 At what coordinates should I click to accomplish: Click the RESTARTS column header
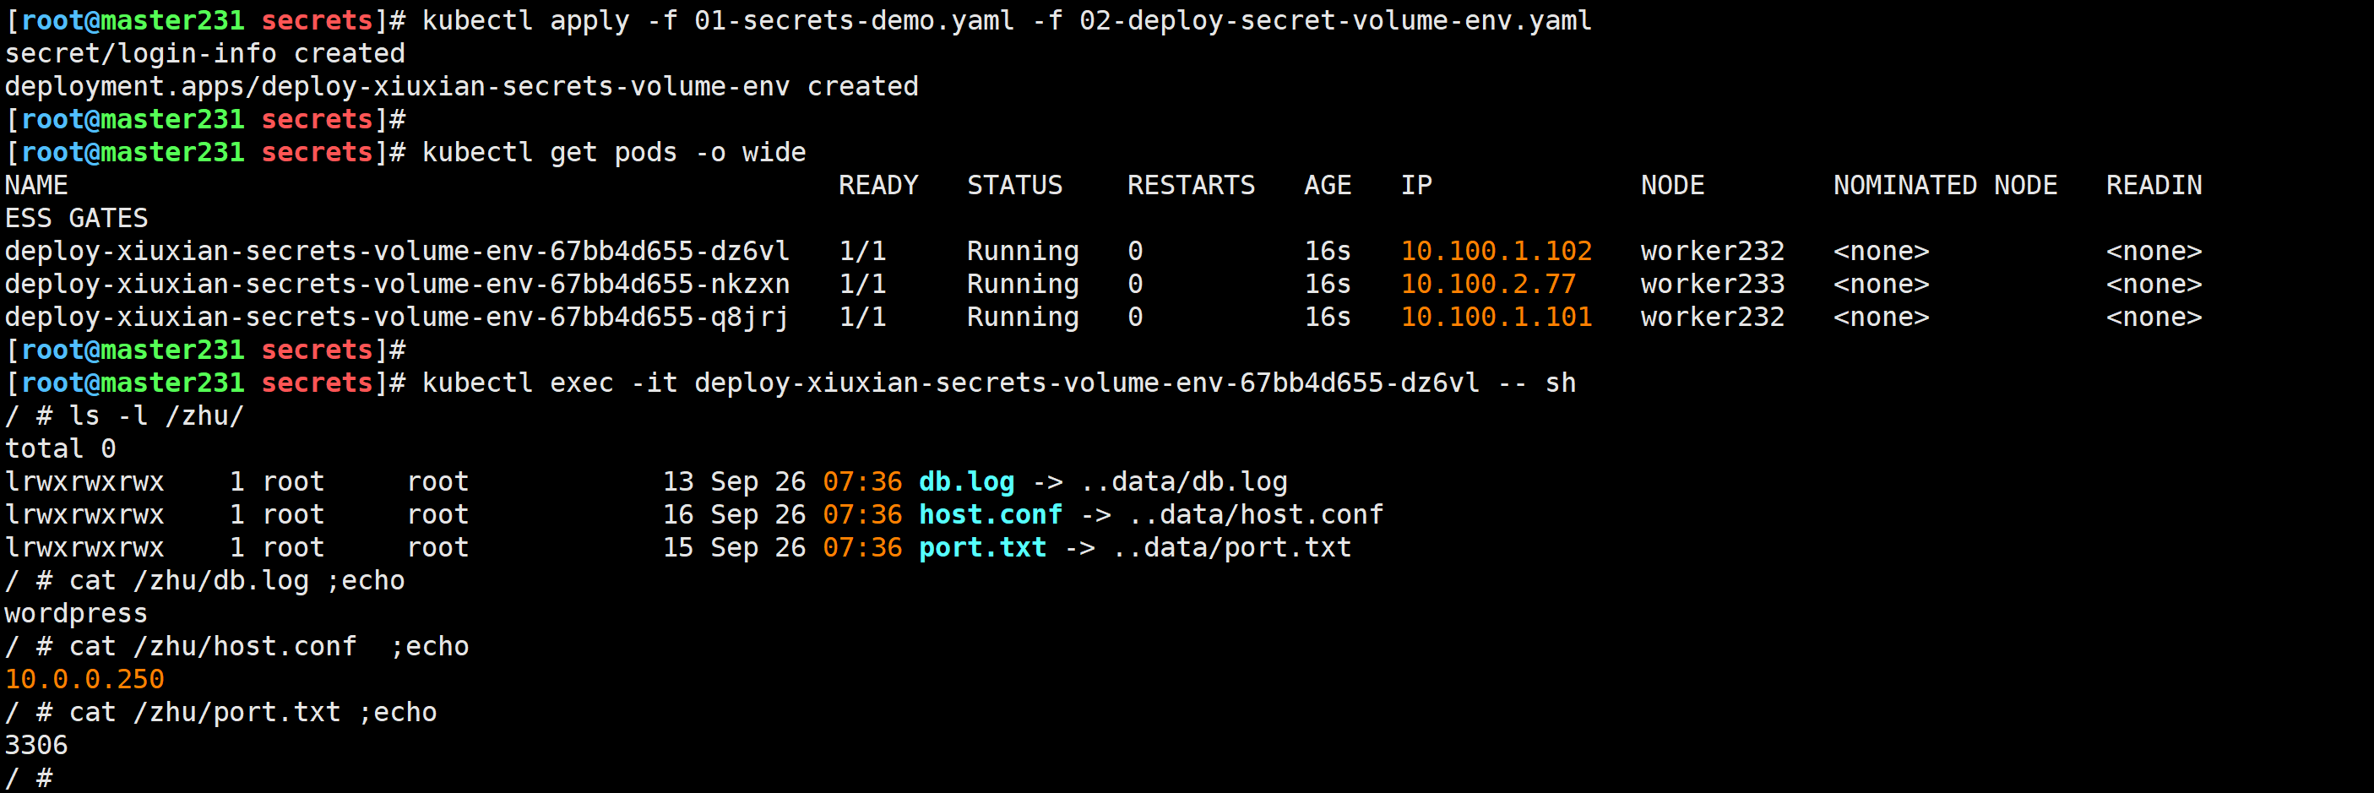pos(1191,185)
